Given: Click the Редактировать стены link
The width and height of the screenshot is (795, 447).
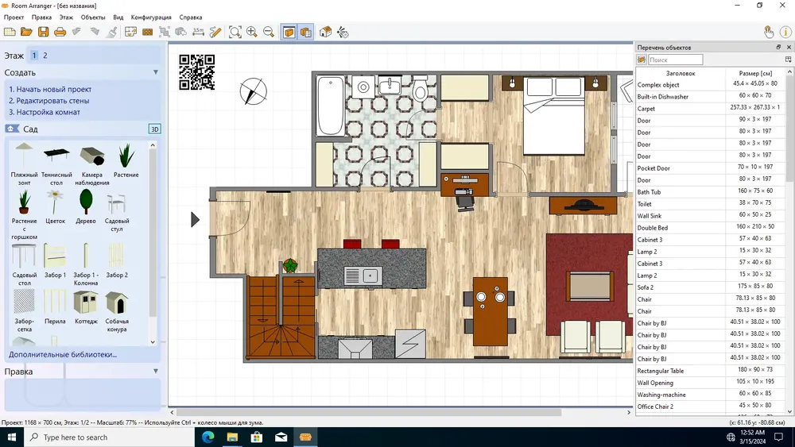Looking at the screenshot, I should (49, 101).
